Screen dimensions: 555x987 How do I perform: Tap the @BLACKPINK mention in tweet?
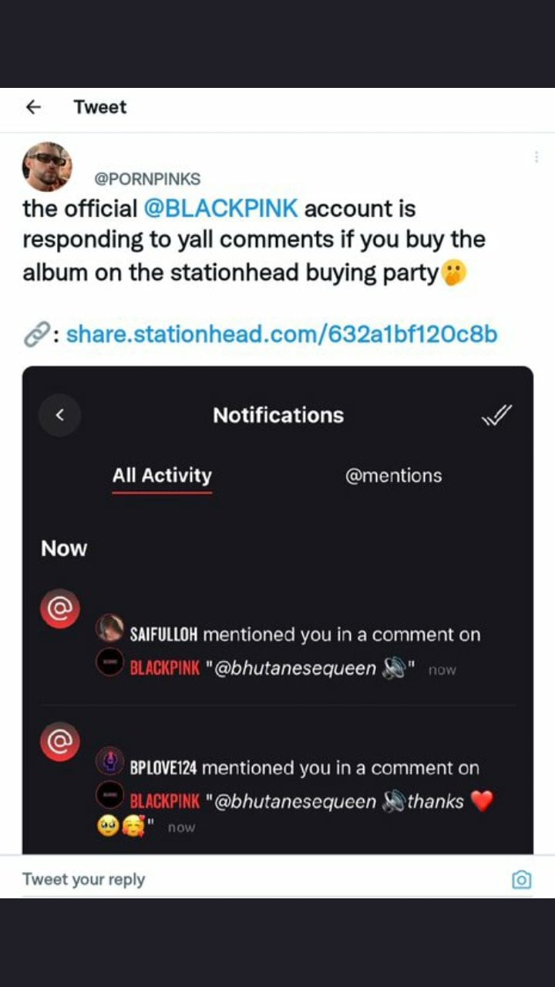(x=220, y=208)
